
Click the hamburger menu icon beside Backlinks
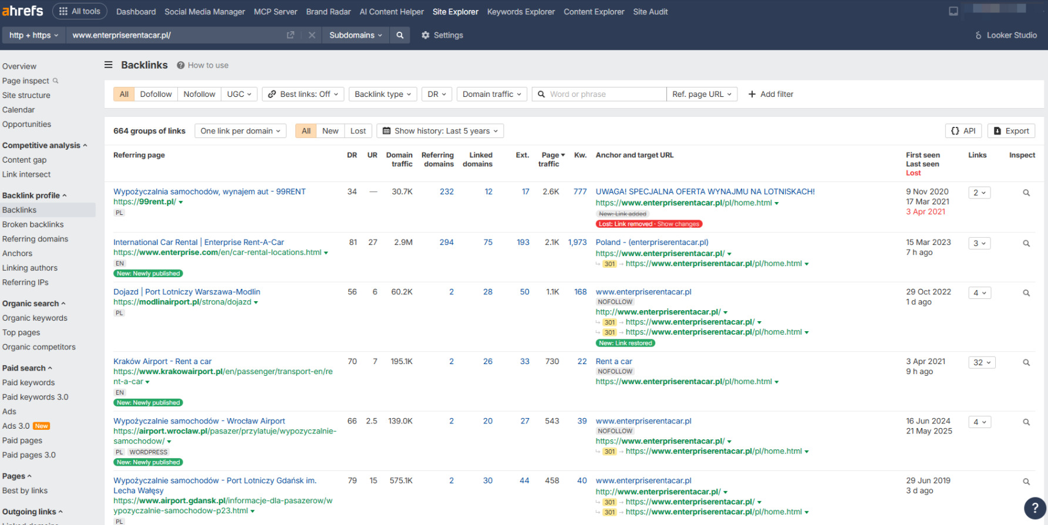tap(109, 65)
